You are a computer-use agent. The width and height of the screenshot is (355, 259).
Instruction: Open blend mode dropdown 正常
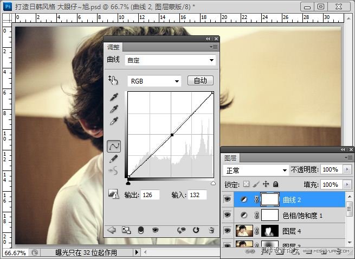(256, 170)
